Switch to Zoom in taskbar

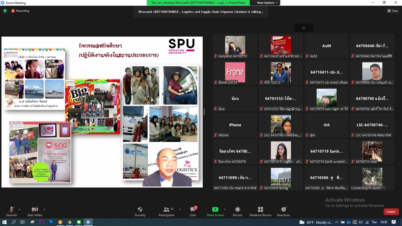[88, 222]
